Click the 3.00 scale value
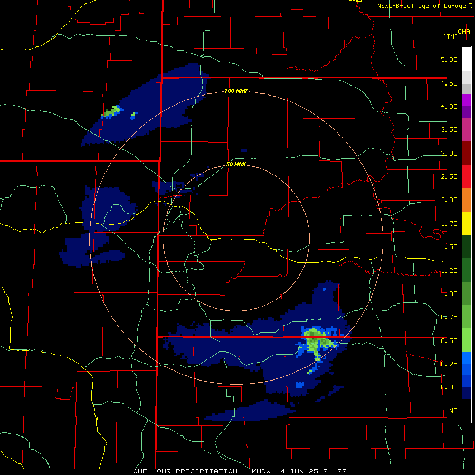This screenshot has height=475, width=475. (449, 153)
